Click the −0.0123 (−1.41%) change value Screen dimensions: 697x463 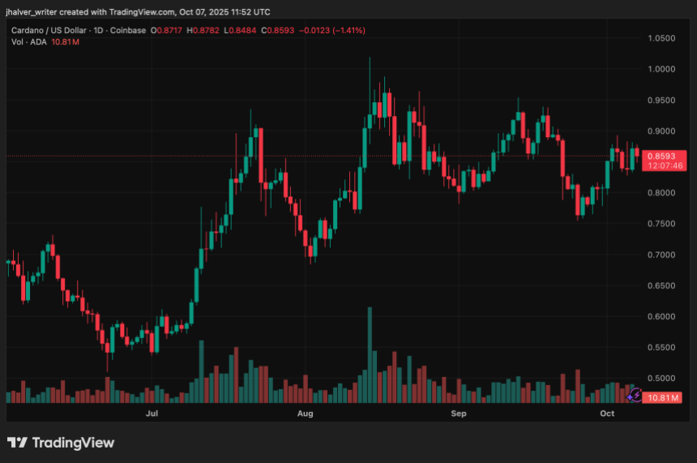(x=333, y=30)
